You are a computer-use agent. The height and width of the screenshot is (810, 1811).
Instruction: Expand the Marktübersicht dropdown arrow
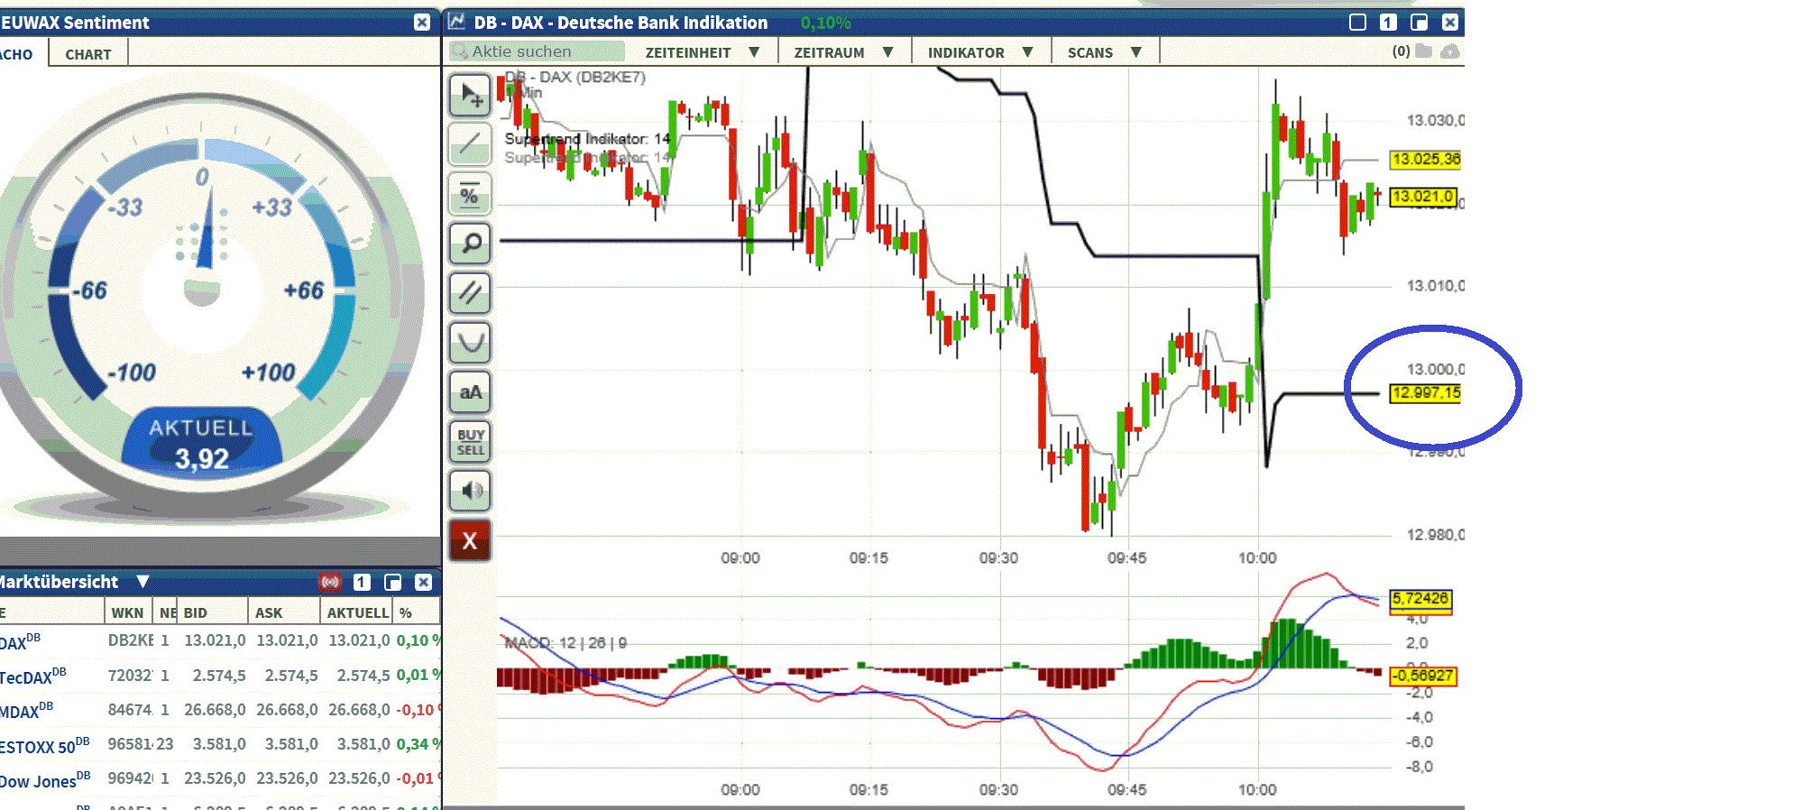(x=142, y=582)
